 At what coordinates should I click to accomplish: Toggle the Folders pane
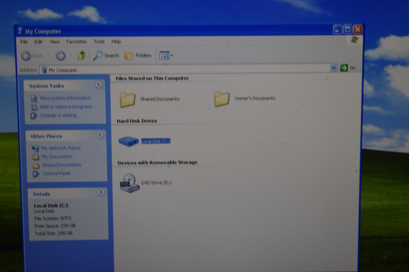coord(138,55)
